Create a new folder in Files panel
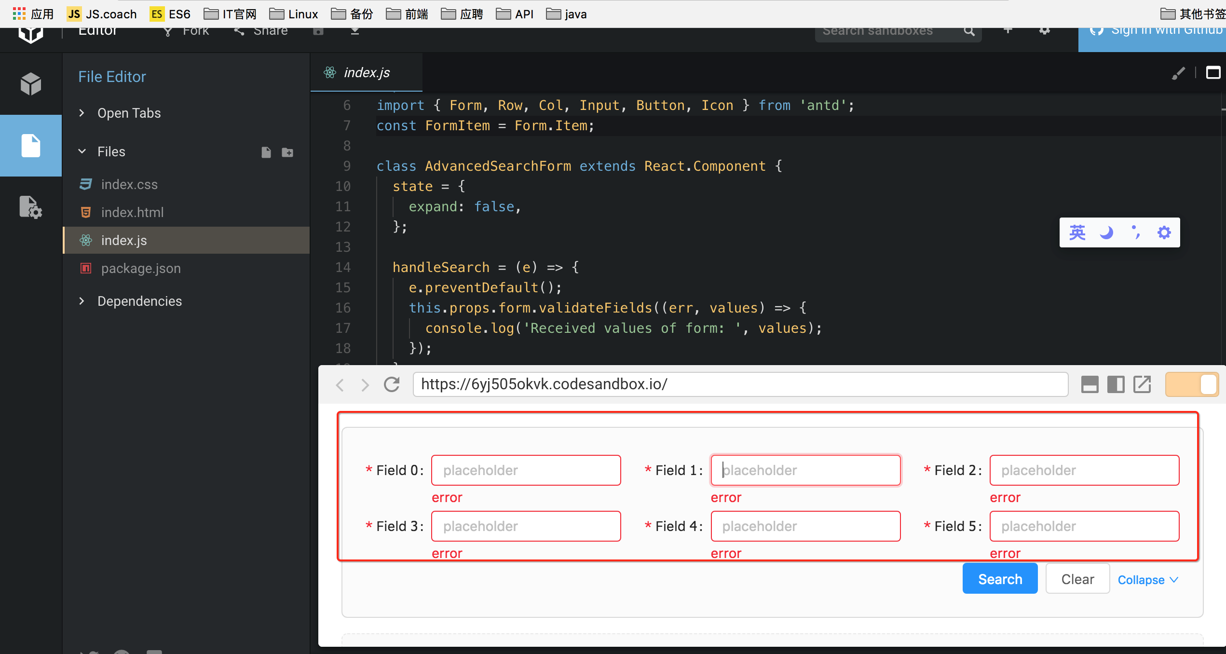1226x654 pixels. pos(287,152)
